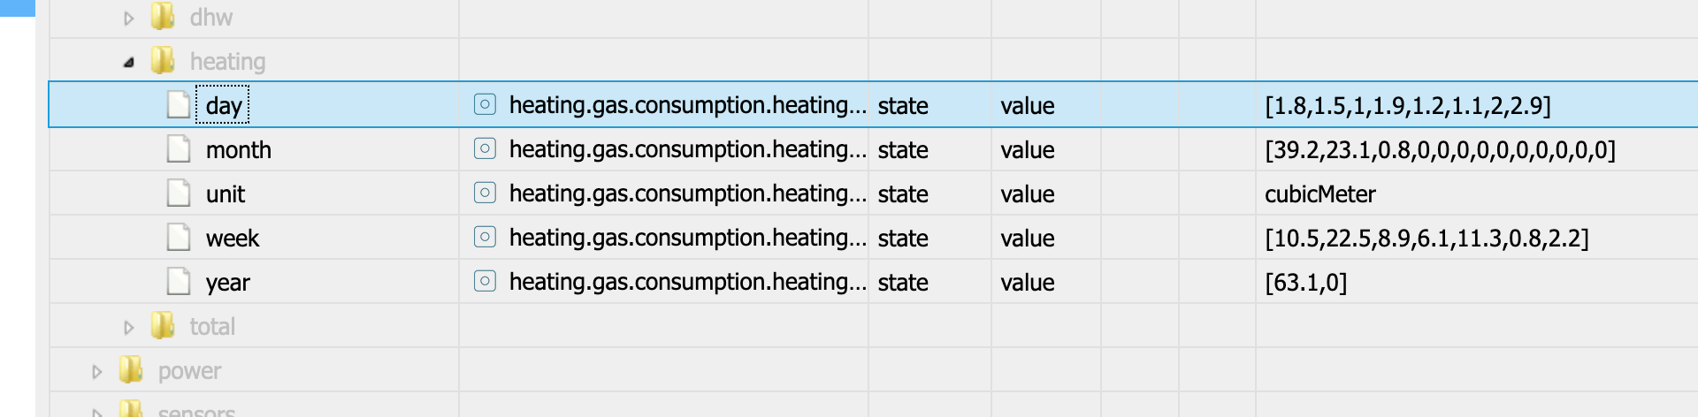Expand the total folder
This screenshot has width=1698, height=417.
click(129, 327)
